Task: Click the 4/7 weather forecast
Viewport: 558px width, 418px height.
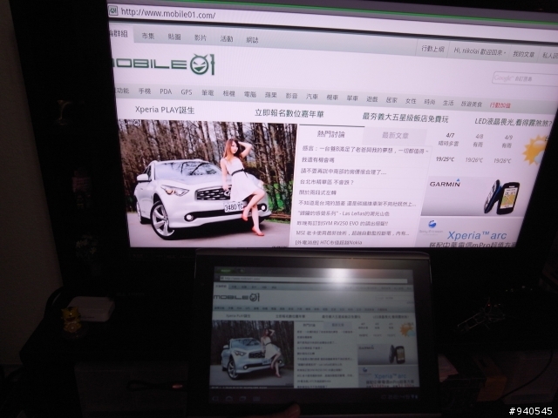Action: click(x=448, y=147)
